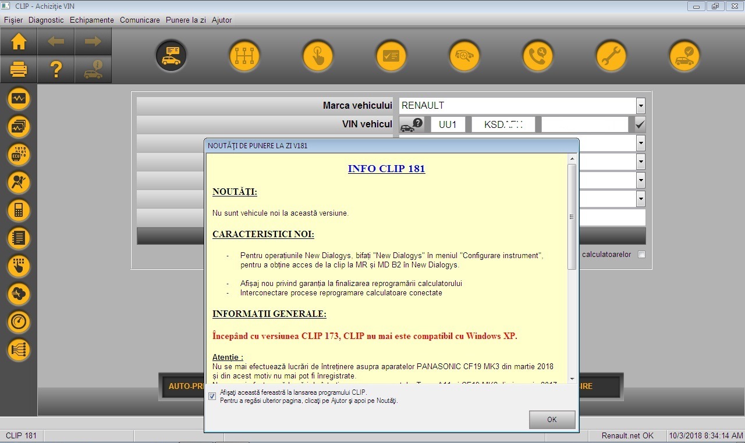
Task: Open the stacked wave screens sidebar icon
Action: (x=19, y=127)
